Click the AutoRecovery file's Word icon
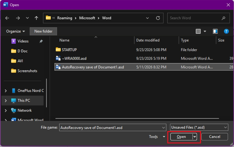This screenshot has width=234, height=147. coord(58,67)
